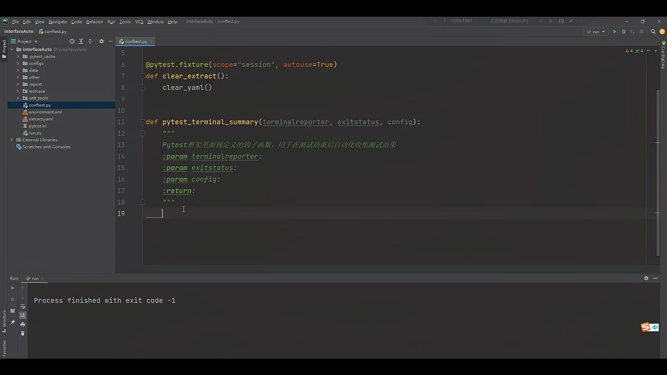Screen dimensions: 667x375
Task: Open the Navigate menu
Action: 58,22
